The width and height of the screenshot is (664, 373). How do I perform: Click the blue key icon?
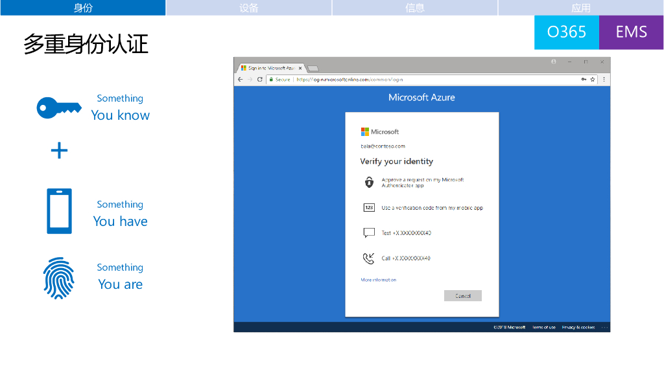click(x=59, y=107)
